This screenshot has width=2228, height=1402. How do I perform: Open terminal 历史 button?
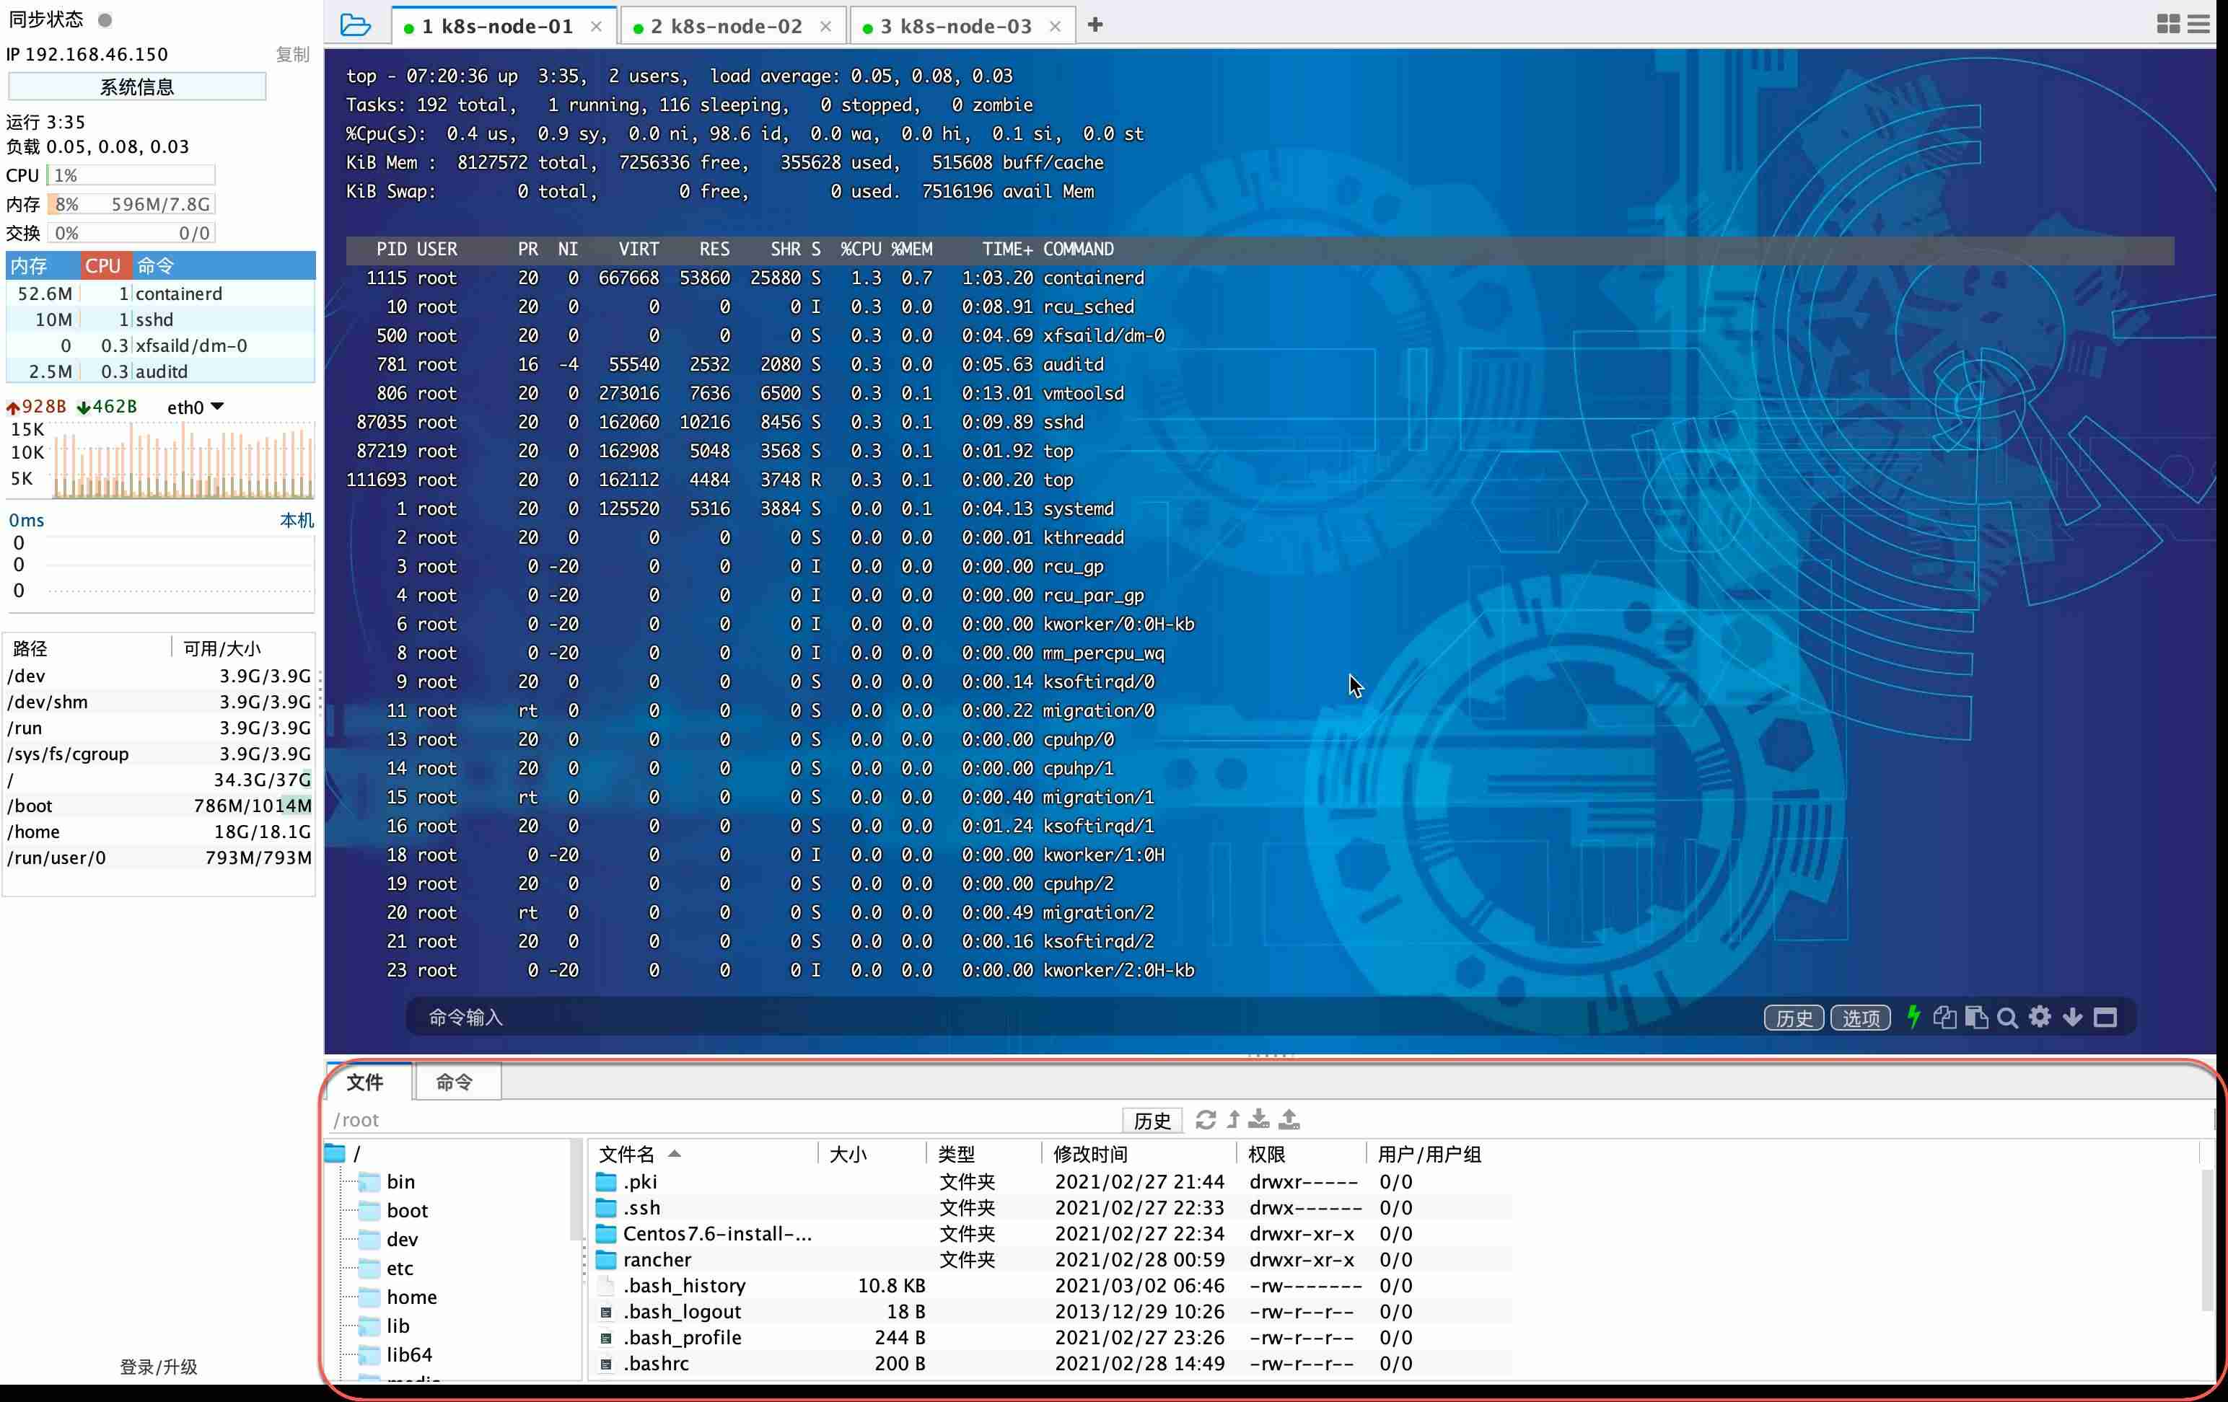pos(1794,1018)
